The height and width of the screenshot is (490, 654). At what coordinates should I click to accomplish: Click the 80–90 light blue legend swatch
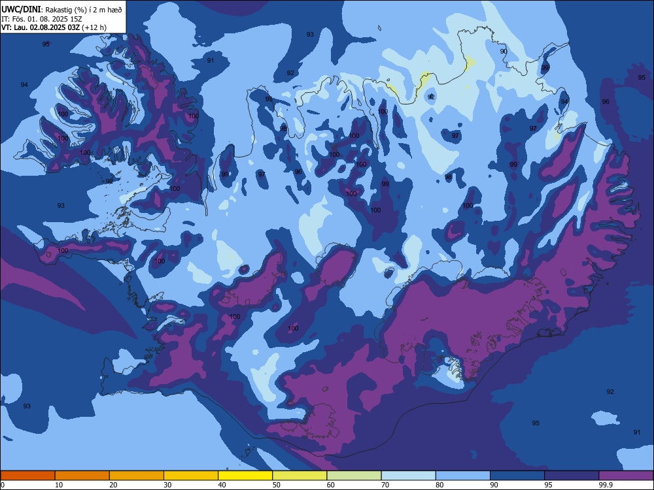pyautogui.click(x=463, y=476)
